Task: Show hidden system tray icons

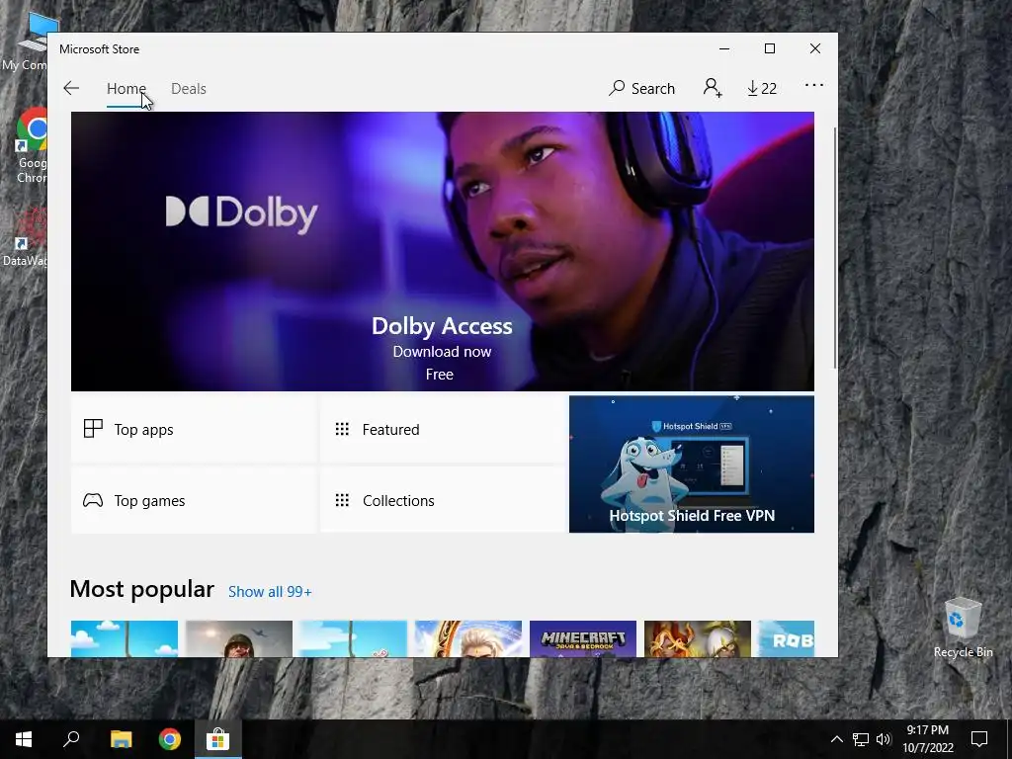Action: point(836,739)
